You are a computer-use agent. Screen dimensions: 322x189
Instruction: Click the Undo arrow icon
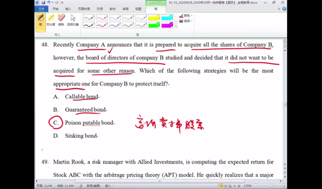pos(49,2)
